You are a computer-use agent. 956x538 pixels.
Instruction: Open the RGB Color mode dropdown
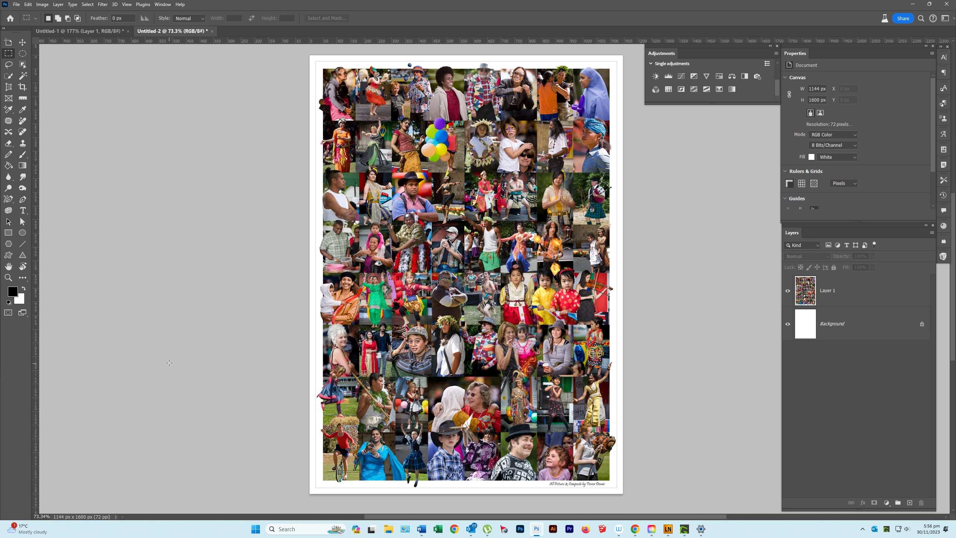tap(833, 134)
